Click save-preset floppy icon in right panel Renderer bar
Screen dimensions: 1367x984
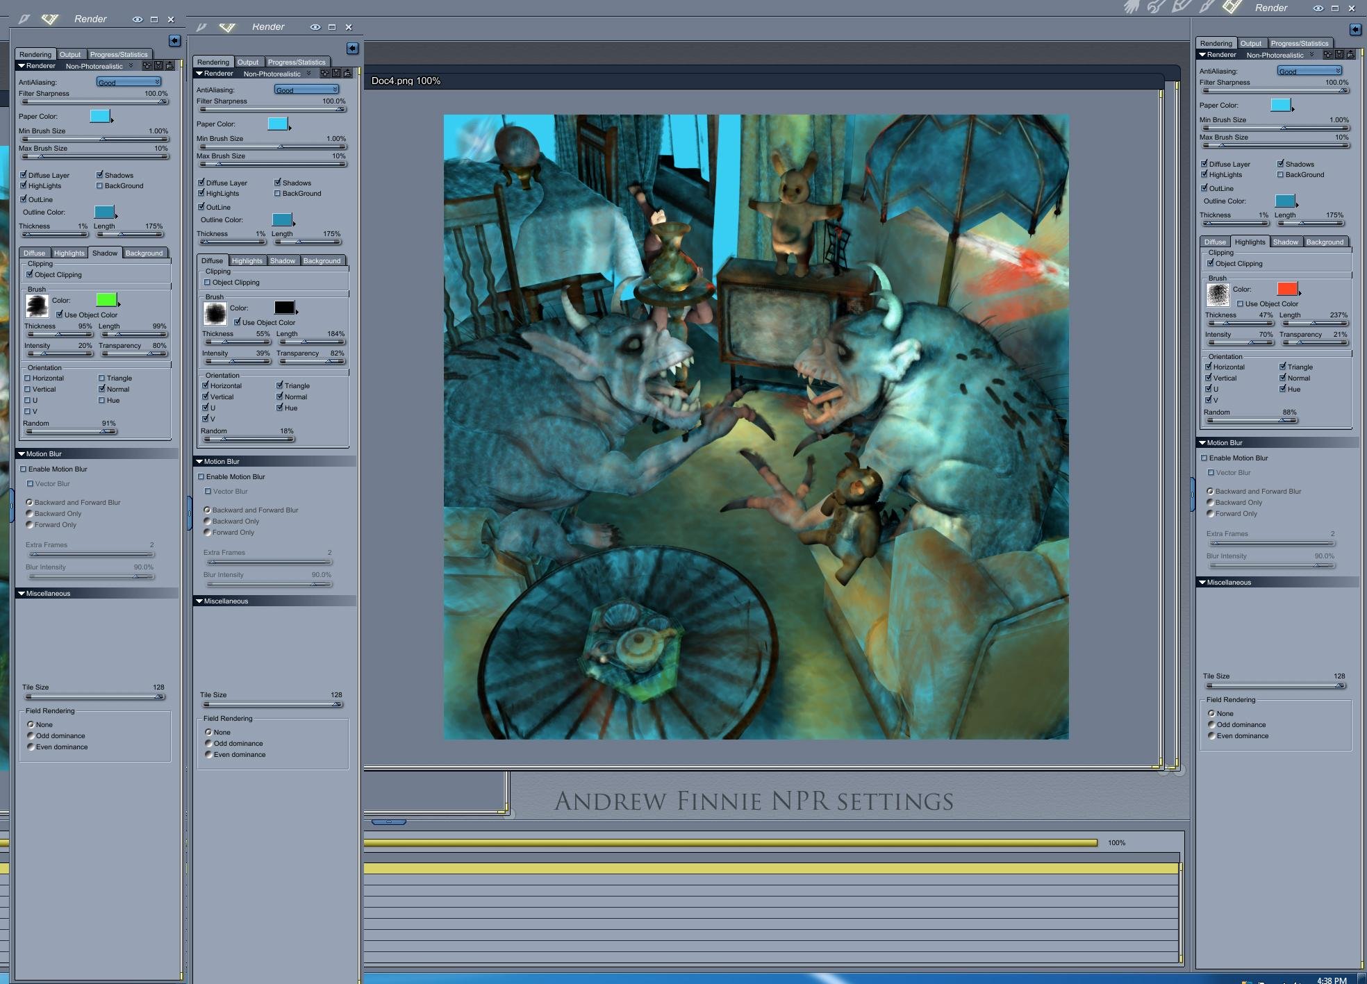(1339, 54)
